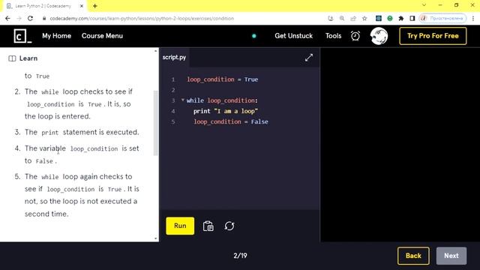
Task: Click the Learn book icon
Action: 12,58
